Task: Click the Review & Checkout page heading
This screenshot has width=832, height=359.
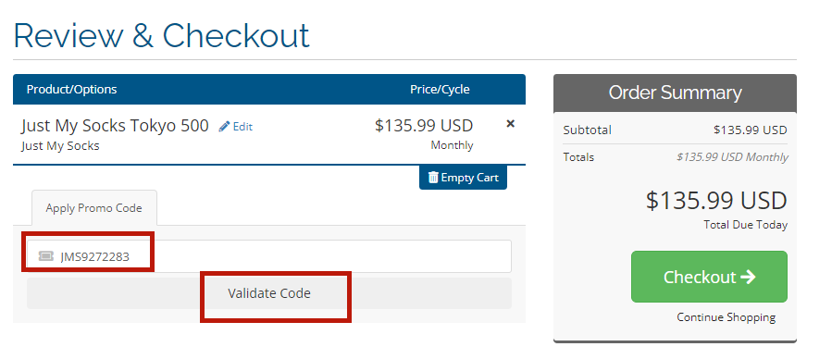Action: (x=161, y=35)
